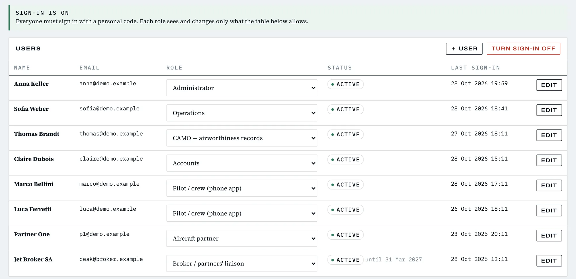576x279 pixels.
Task: Select email sofia@demo.example
Action: click(109, 109)
